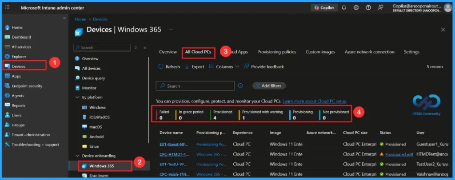Screen dimensions: 455x180
Task: Open the help question mark icon
Action: coord(368,8)
